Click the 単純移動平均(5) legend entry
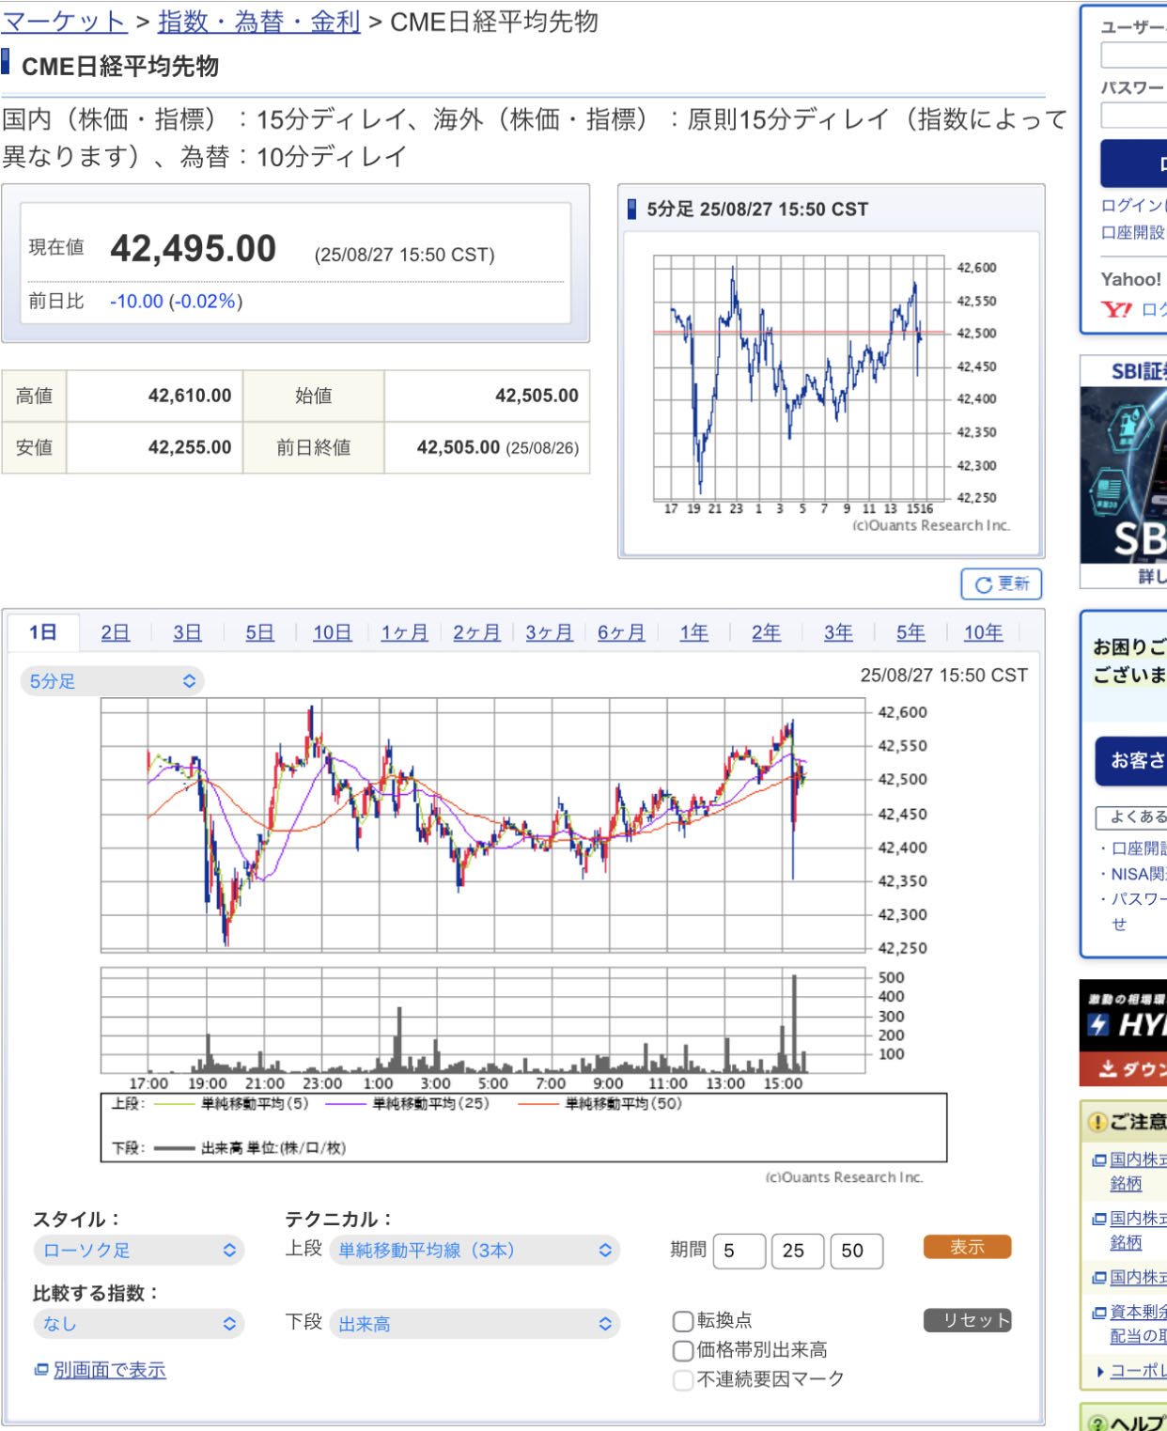The height and width of the screenshot is (1431, 1167). [x=231, y=1104]
